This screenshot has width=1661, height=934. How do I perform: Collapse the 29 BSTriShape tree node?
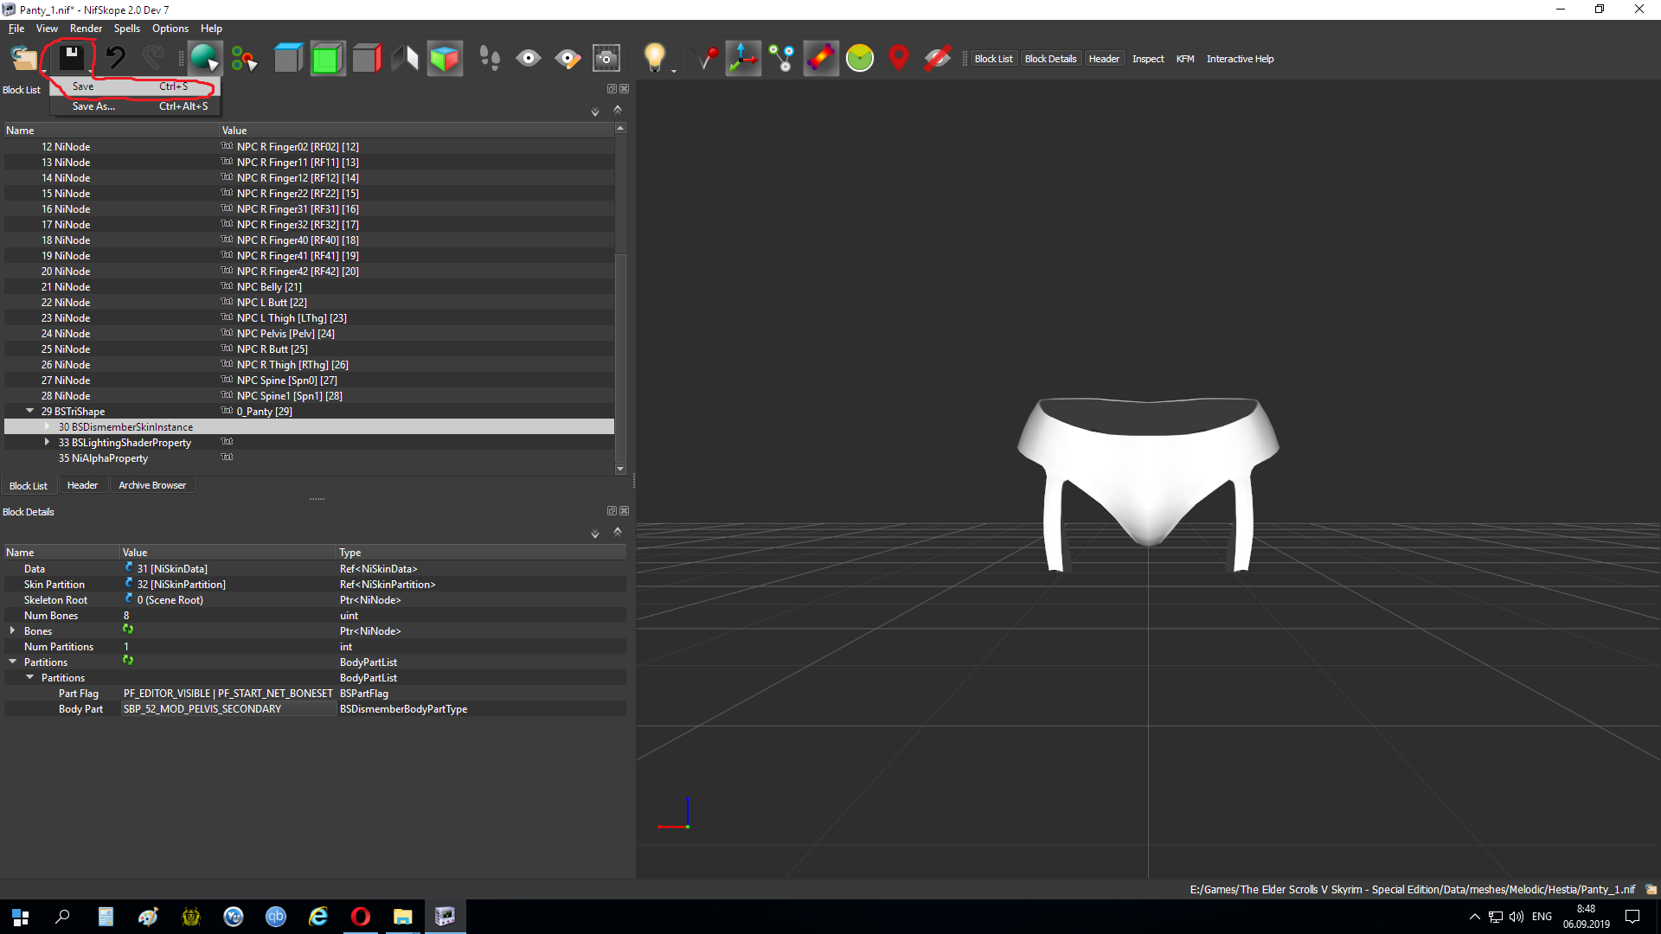[x=29, y=411]
